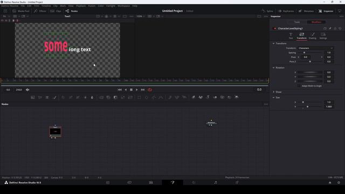
Task: Add a Paint tool from toolbar
Action: pyautogui.click(x=54, y=97)
